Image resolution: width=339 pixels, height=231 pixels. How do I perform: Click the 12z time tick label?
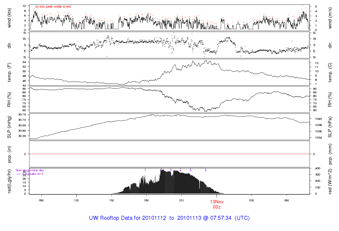[76, 200]
